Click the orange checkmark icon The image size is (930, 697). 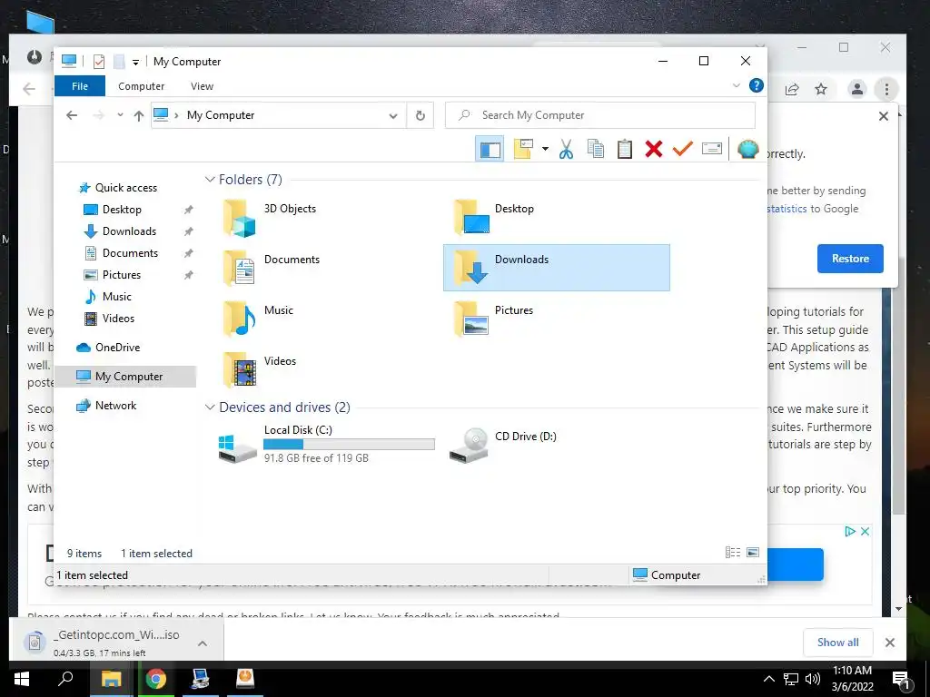click(x=683, y=149)
